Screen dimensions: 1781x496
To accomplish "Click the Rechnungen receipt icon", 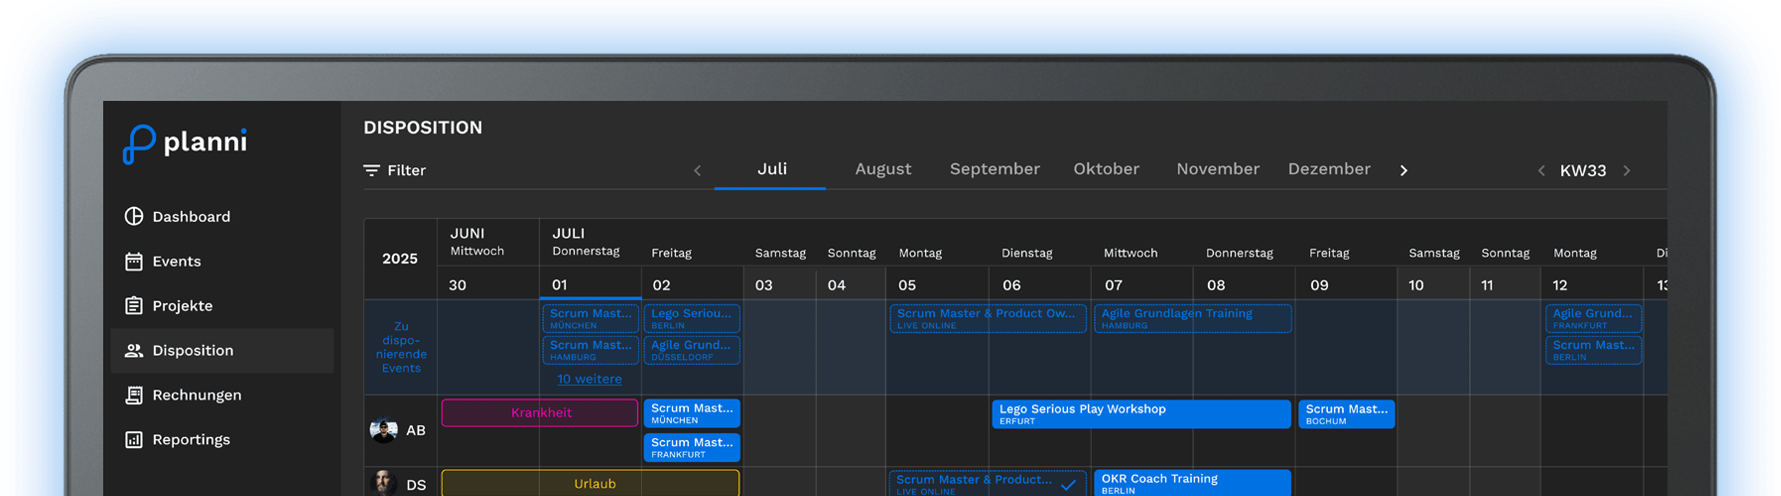I will tap(134, 395).
